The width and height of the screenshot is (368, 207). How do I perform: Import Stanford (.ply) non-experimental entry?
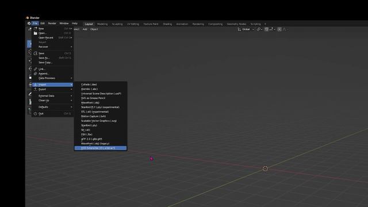tap(101, 125)
